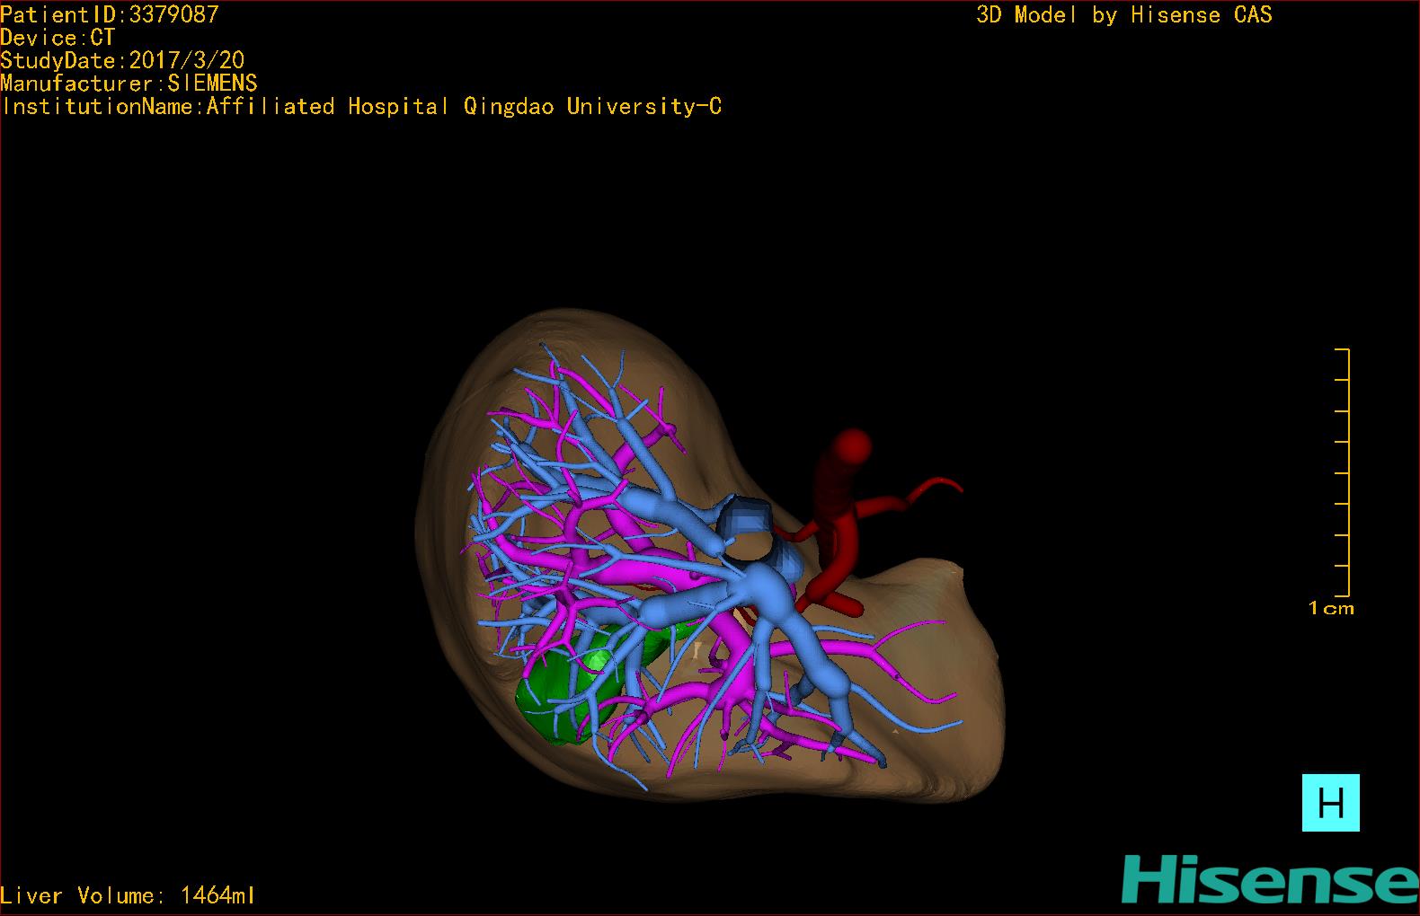The height and width of the screenshot is (916, 1420).
Task: Click the yellow 1 cm scale ruler
Action: [x=1343, y=472]
